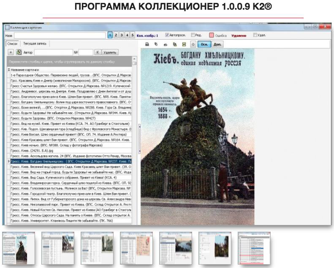Select image page button 3
This screenshot has width=334, height=268.
click(x=122, y=35)
